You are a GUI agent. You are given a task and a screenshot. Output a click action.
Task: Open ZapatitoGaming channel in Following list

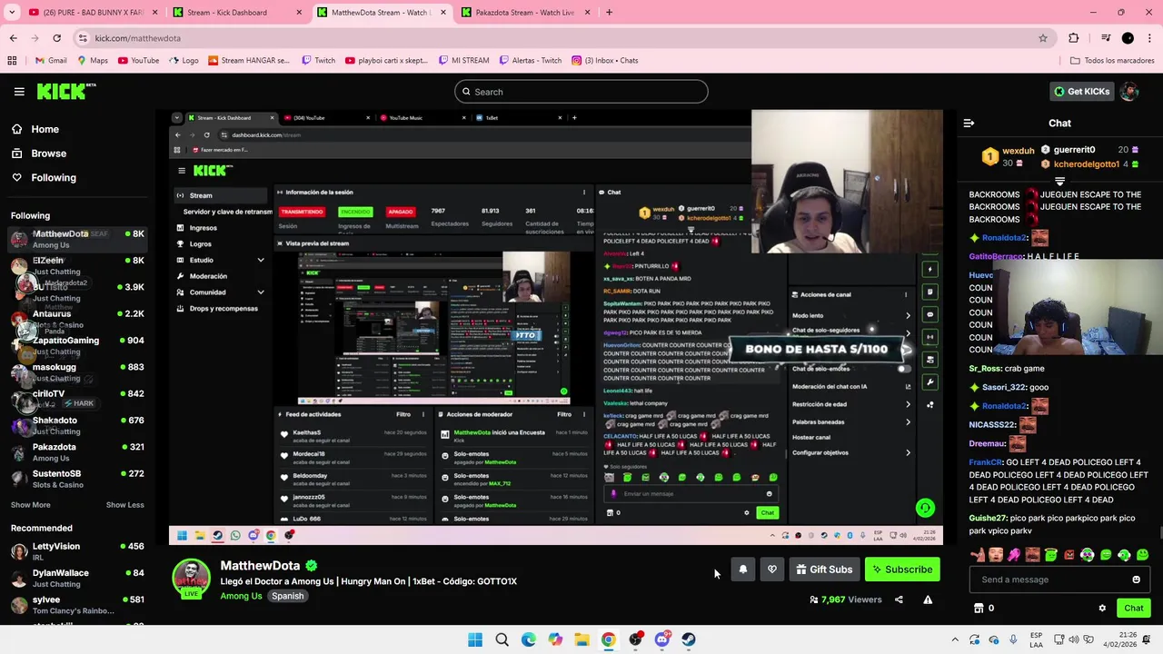[x=76, y=345]
